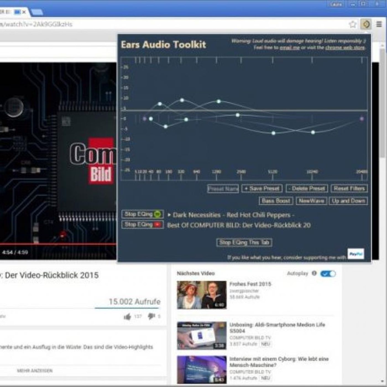Select the EQ filter dot near 5120 Hz

tap(273, 133)
